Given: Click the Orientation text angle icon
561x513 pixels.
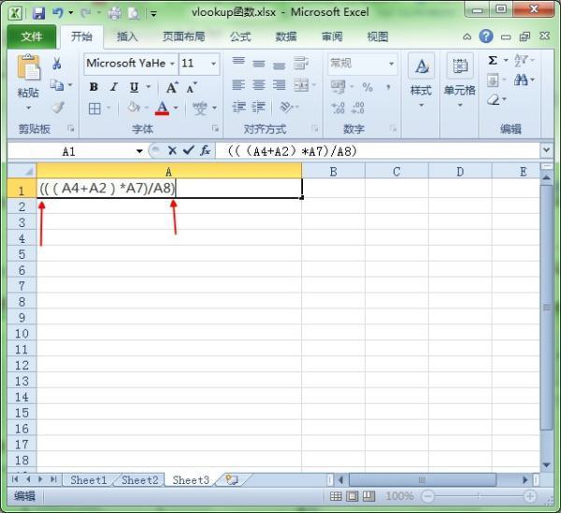Looking at the screenshot, I should 286,107.
